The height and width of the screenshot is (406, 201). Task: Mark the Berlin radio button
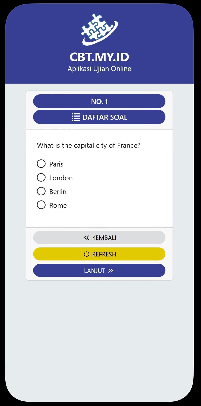click(41, 191)
